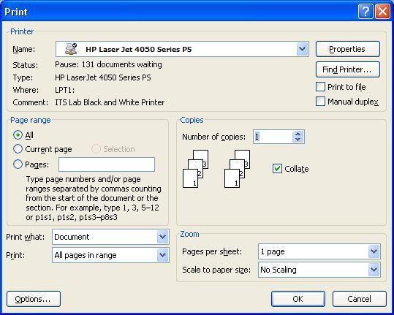Screen dimensions: 394x315
Task: Enable the Print to file checkbox
Action: (320, 87)
